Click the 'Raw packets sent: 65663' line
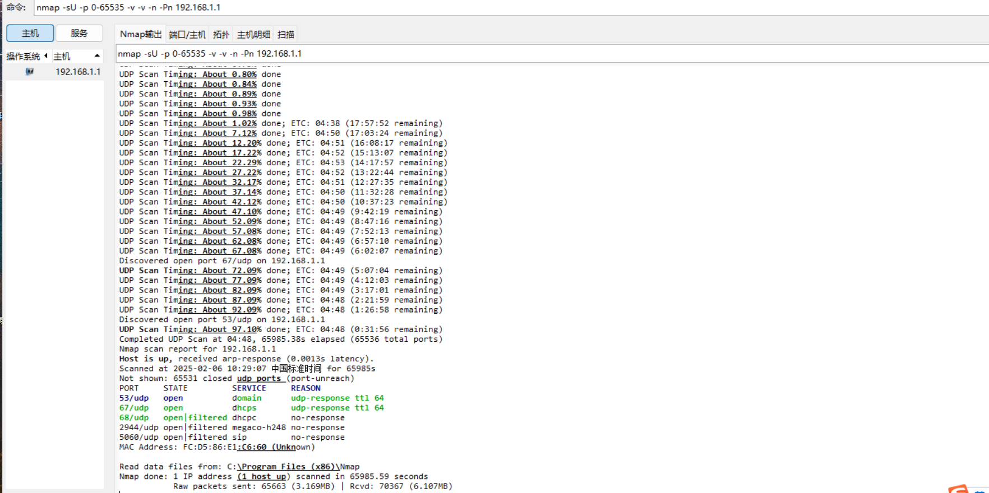989x493 pixels. tap(312, 486)
